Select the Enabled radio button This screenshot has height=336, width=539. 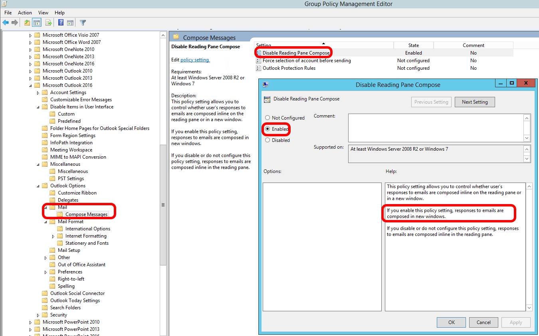tap(268, 129)
